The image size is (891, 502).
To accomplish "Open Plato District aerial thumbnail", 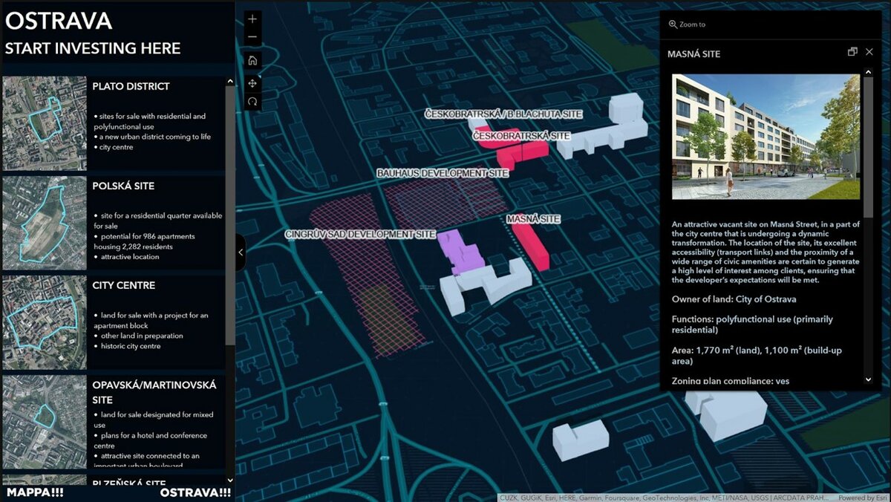I will point(45,123).
